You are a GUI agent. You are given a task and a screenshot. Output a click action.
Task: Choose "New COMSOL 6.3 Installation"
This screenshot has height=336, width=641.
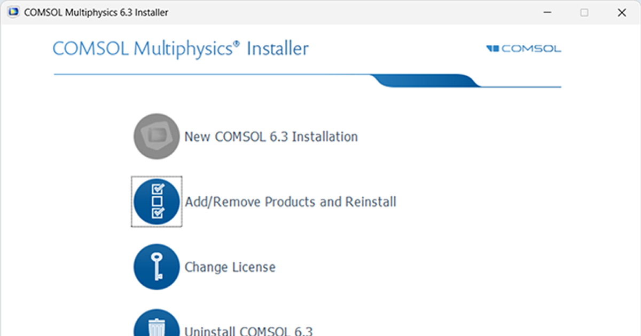point(271,136)
